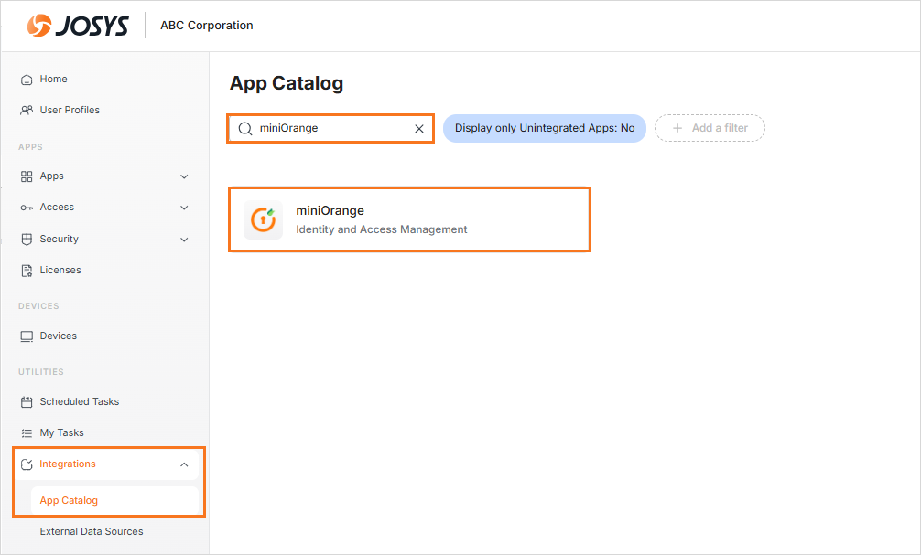Click the My Tasks list icon
This screenshot has height=555, width=921.
[27, 433]
